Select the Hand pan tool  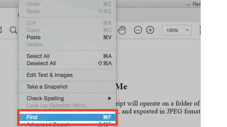click(x=122, y=30)
